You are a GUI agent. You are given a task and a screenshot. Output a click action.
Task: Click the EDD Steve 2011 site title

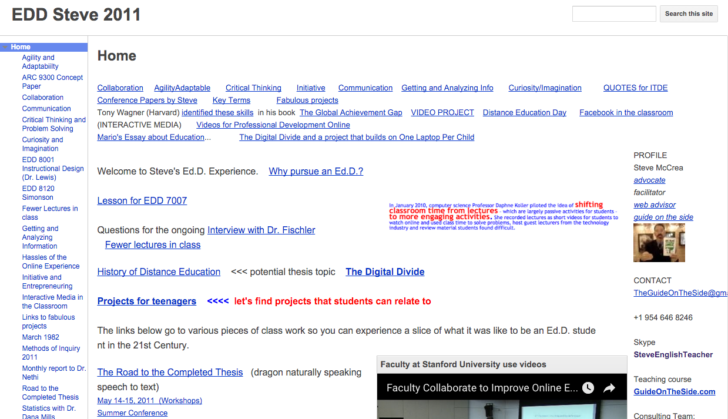(x=76, y=14)
